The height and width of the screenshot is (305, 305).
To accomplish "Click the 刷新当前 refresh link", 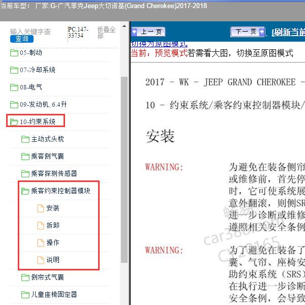I will 288,32.
